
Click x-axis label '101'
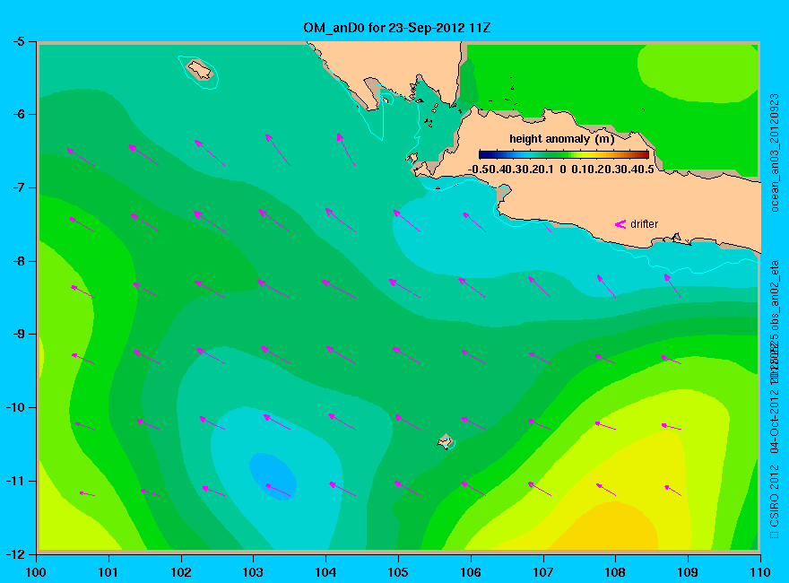(x=108, y=572)
